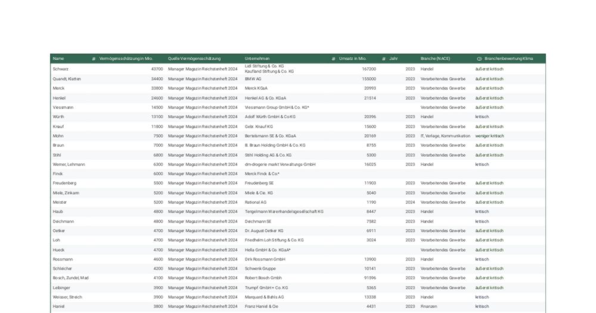Screen dimensions: 596x313
Task: Click the company 'Stihl Holding AG & Co. KG'
Action: coord(268,155)
